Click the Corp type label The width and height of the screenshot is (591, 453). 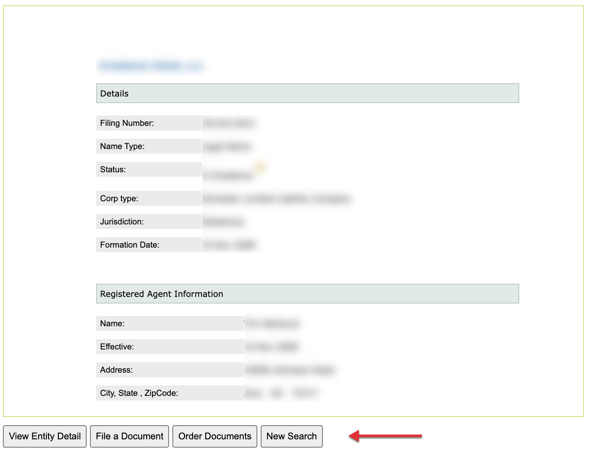[119, 198]
